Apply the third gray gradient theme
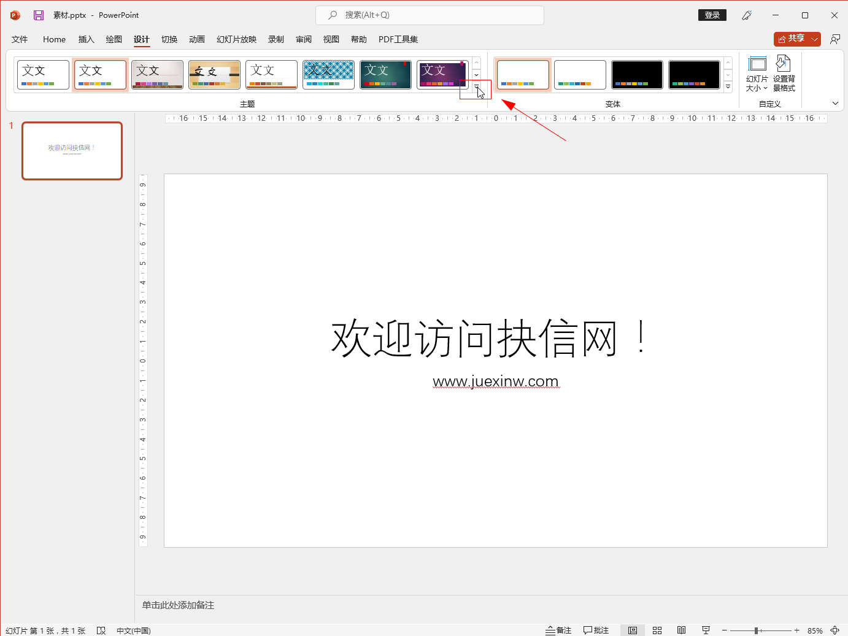 157,75
